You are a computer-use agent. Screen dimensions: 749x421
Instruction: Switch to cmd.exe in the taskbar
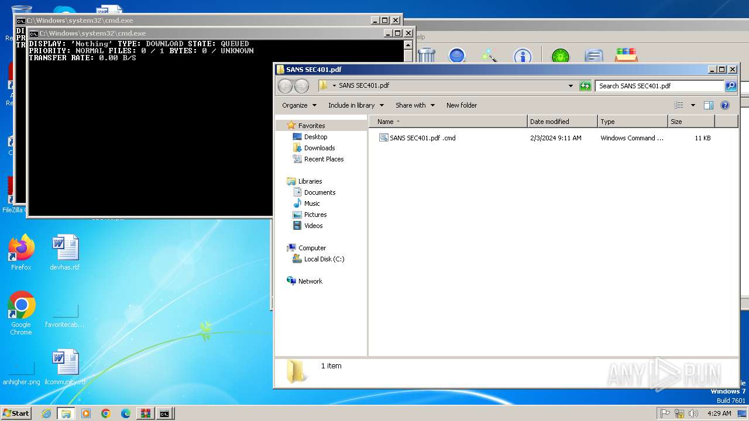coord(165,413)
